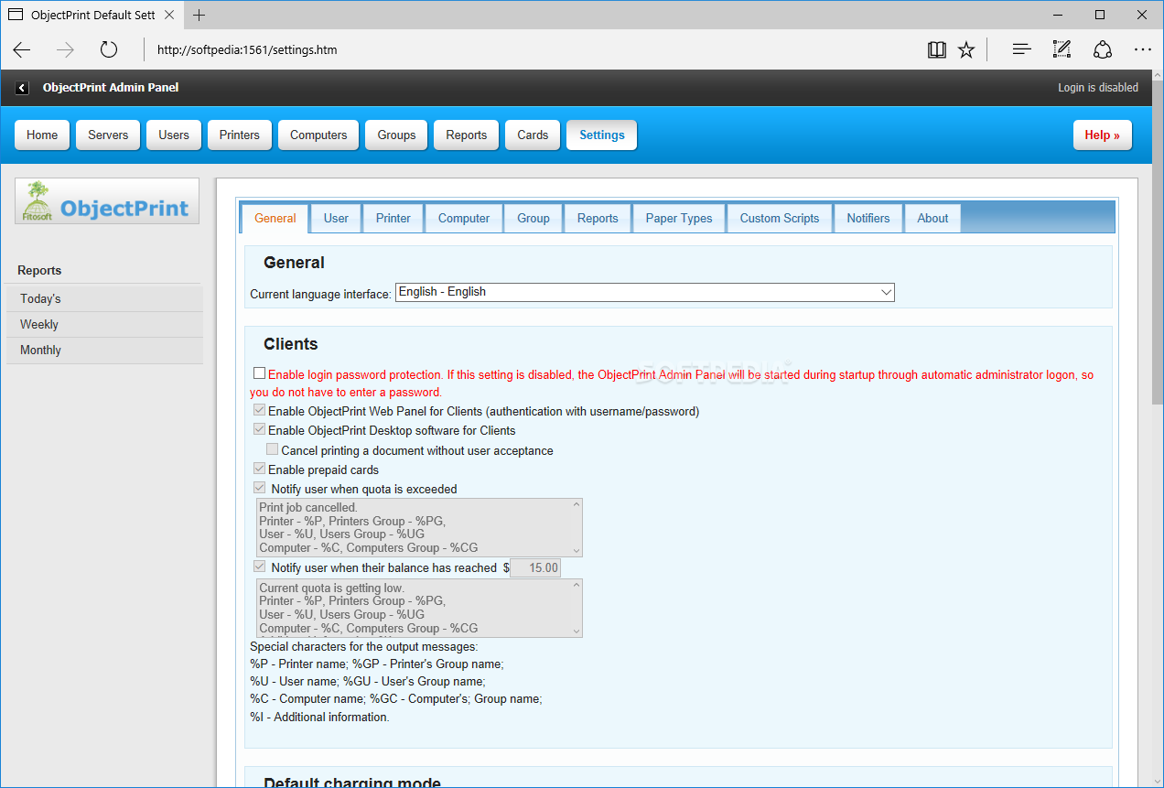Click the Share icon in browser toolbar

point(1103,49)
